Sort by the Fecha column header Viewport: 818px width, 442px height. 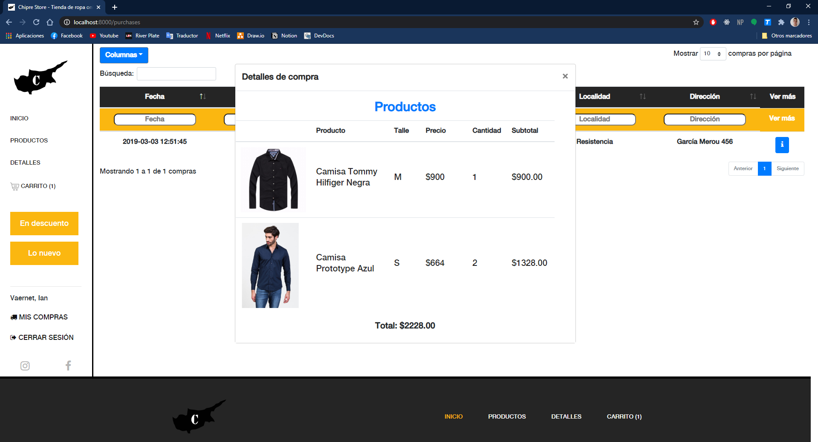coord(168,97)
